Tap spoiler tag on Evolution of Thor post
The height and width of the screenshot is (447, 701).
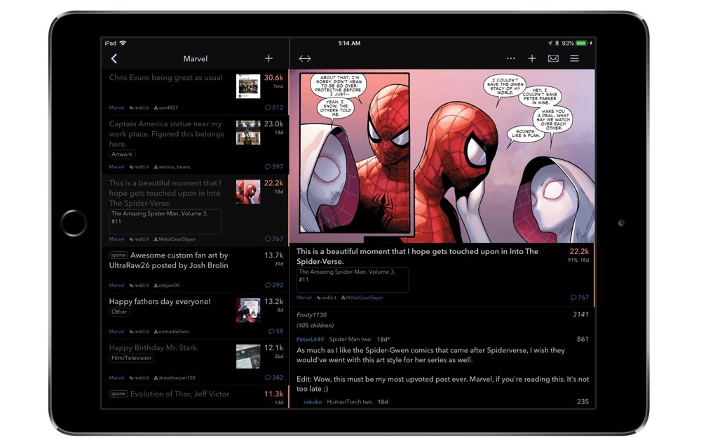118,394
